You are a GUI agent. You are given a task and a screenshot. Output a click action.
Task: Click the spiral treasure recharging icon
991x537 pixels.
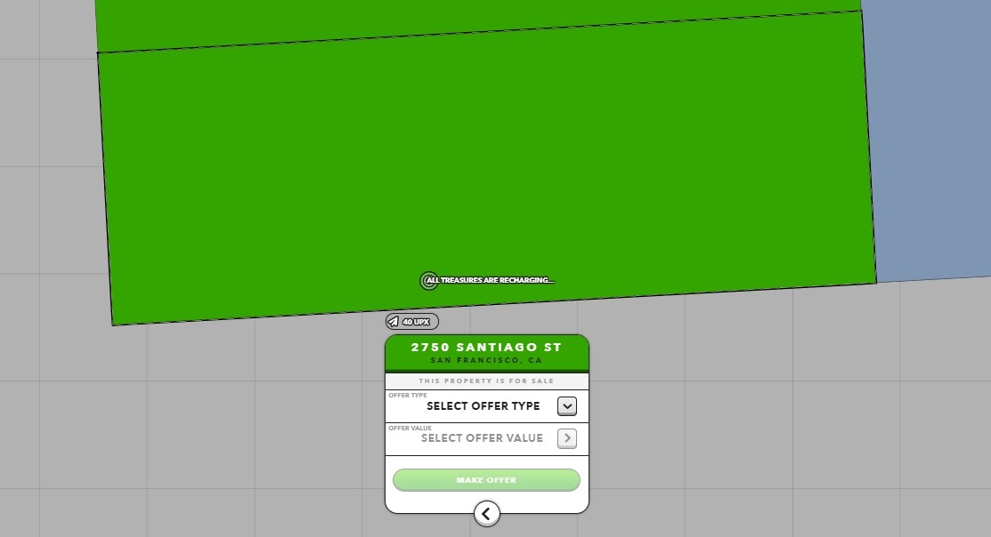[428, 281]
